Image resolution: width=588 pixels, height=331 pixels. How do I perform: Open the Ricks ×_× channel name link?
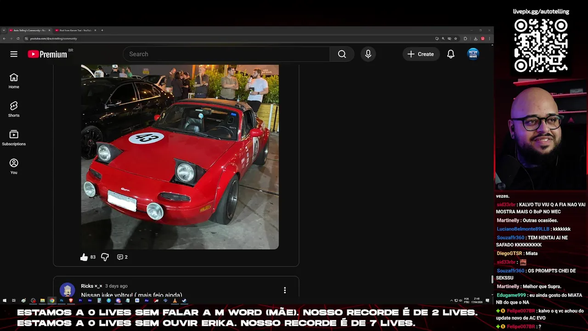point(91,286)
